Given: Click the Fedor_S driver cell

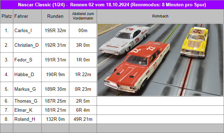Looking at the screenshot, I should (x=27, y=60).
